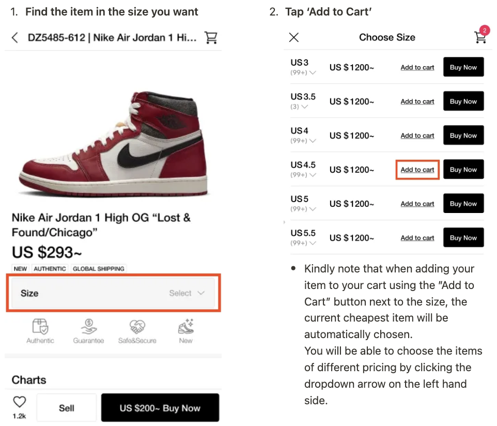This screenshot has width=497, height=426.
Task: Open cart icon with badge 2
Action: coord(480,37)
